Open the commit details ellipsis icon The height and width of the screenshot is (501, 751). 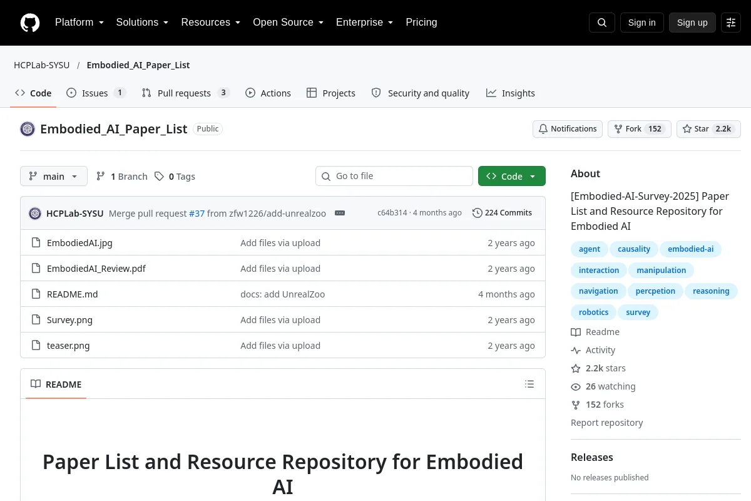(x=340, y=213)
